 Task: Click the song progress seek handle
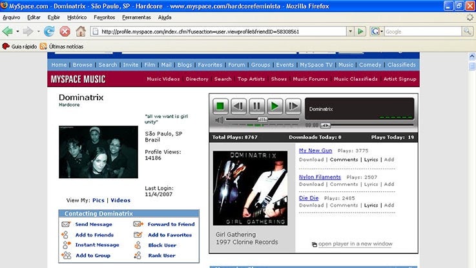(325, 125)
